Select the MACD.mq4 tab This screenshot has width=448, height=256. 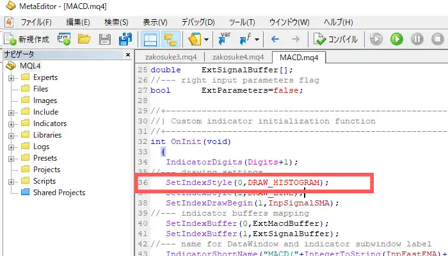[299, 57]
